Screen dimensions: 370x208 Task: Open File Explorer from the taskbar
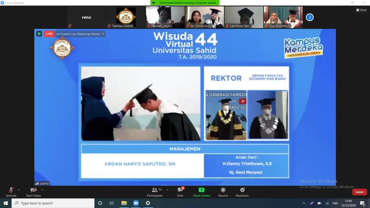click(x=124, y=203)
